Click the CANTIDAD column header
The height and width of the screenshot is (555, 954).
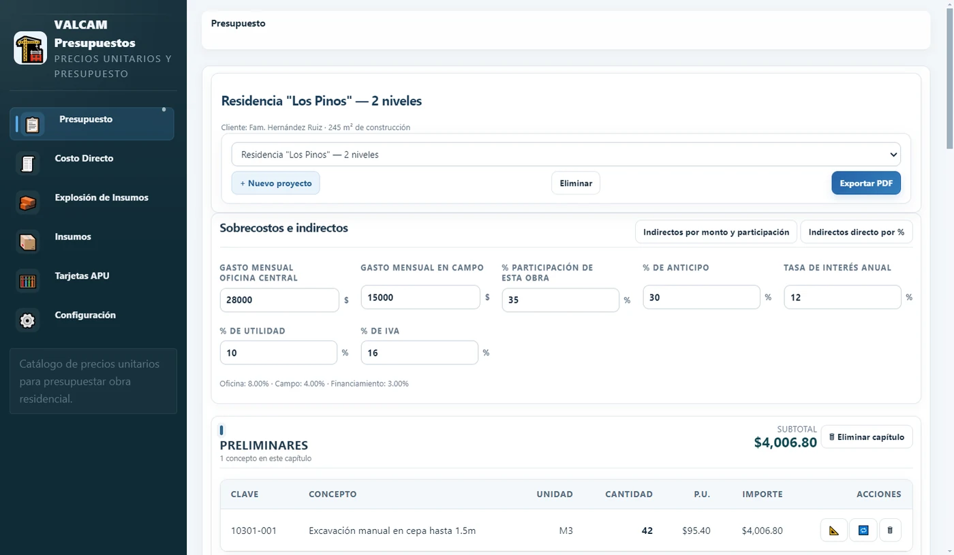[x=629, y=494]
